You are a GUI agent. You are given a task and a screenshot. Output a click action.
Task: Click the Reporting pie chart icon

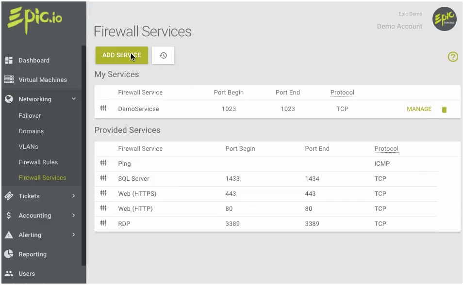coord(10,253)
